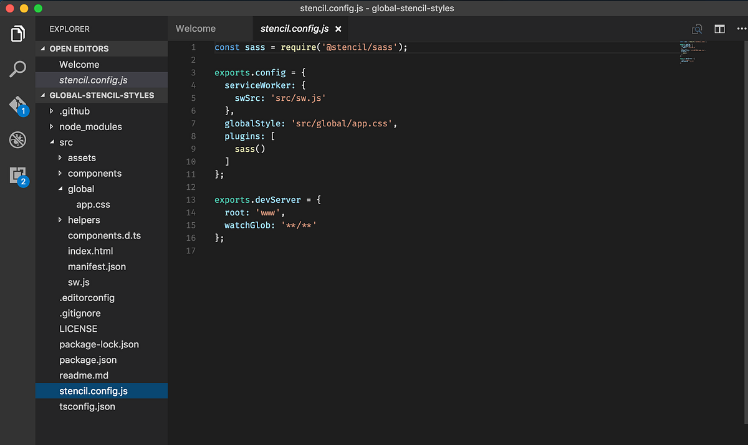Close the stencil.config.js tab
This screenshot has width=748, height=445.
pyautogui.click(x=338, y=29)
